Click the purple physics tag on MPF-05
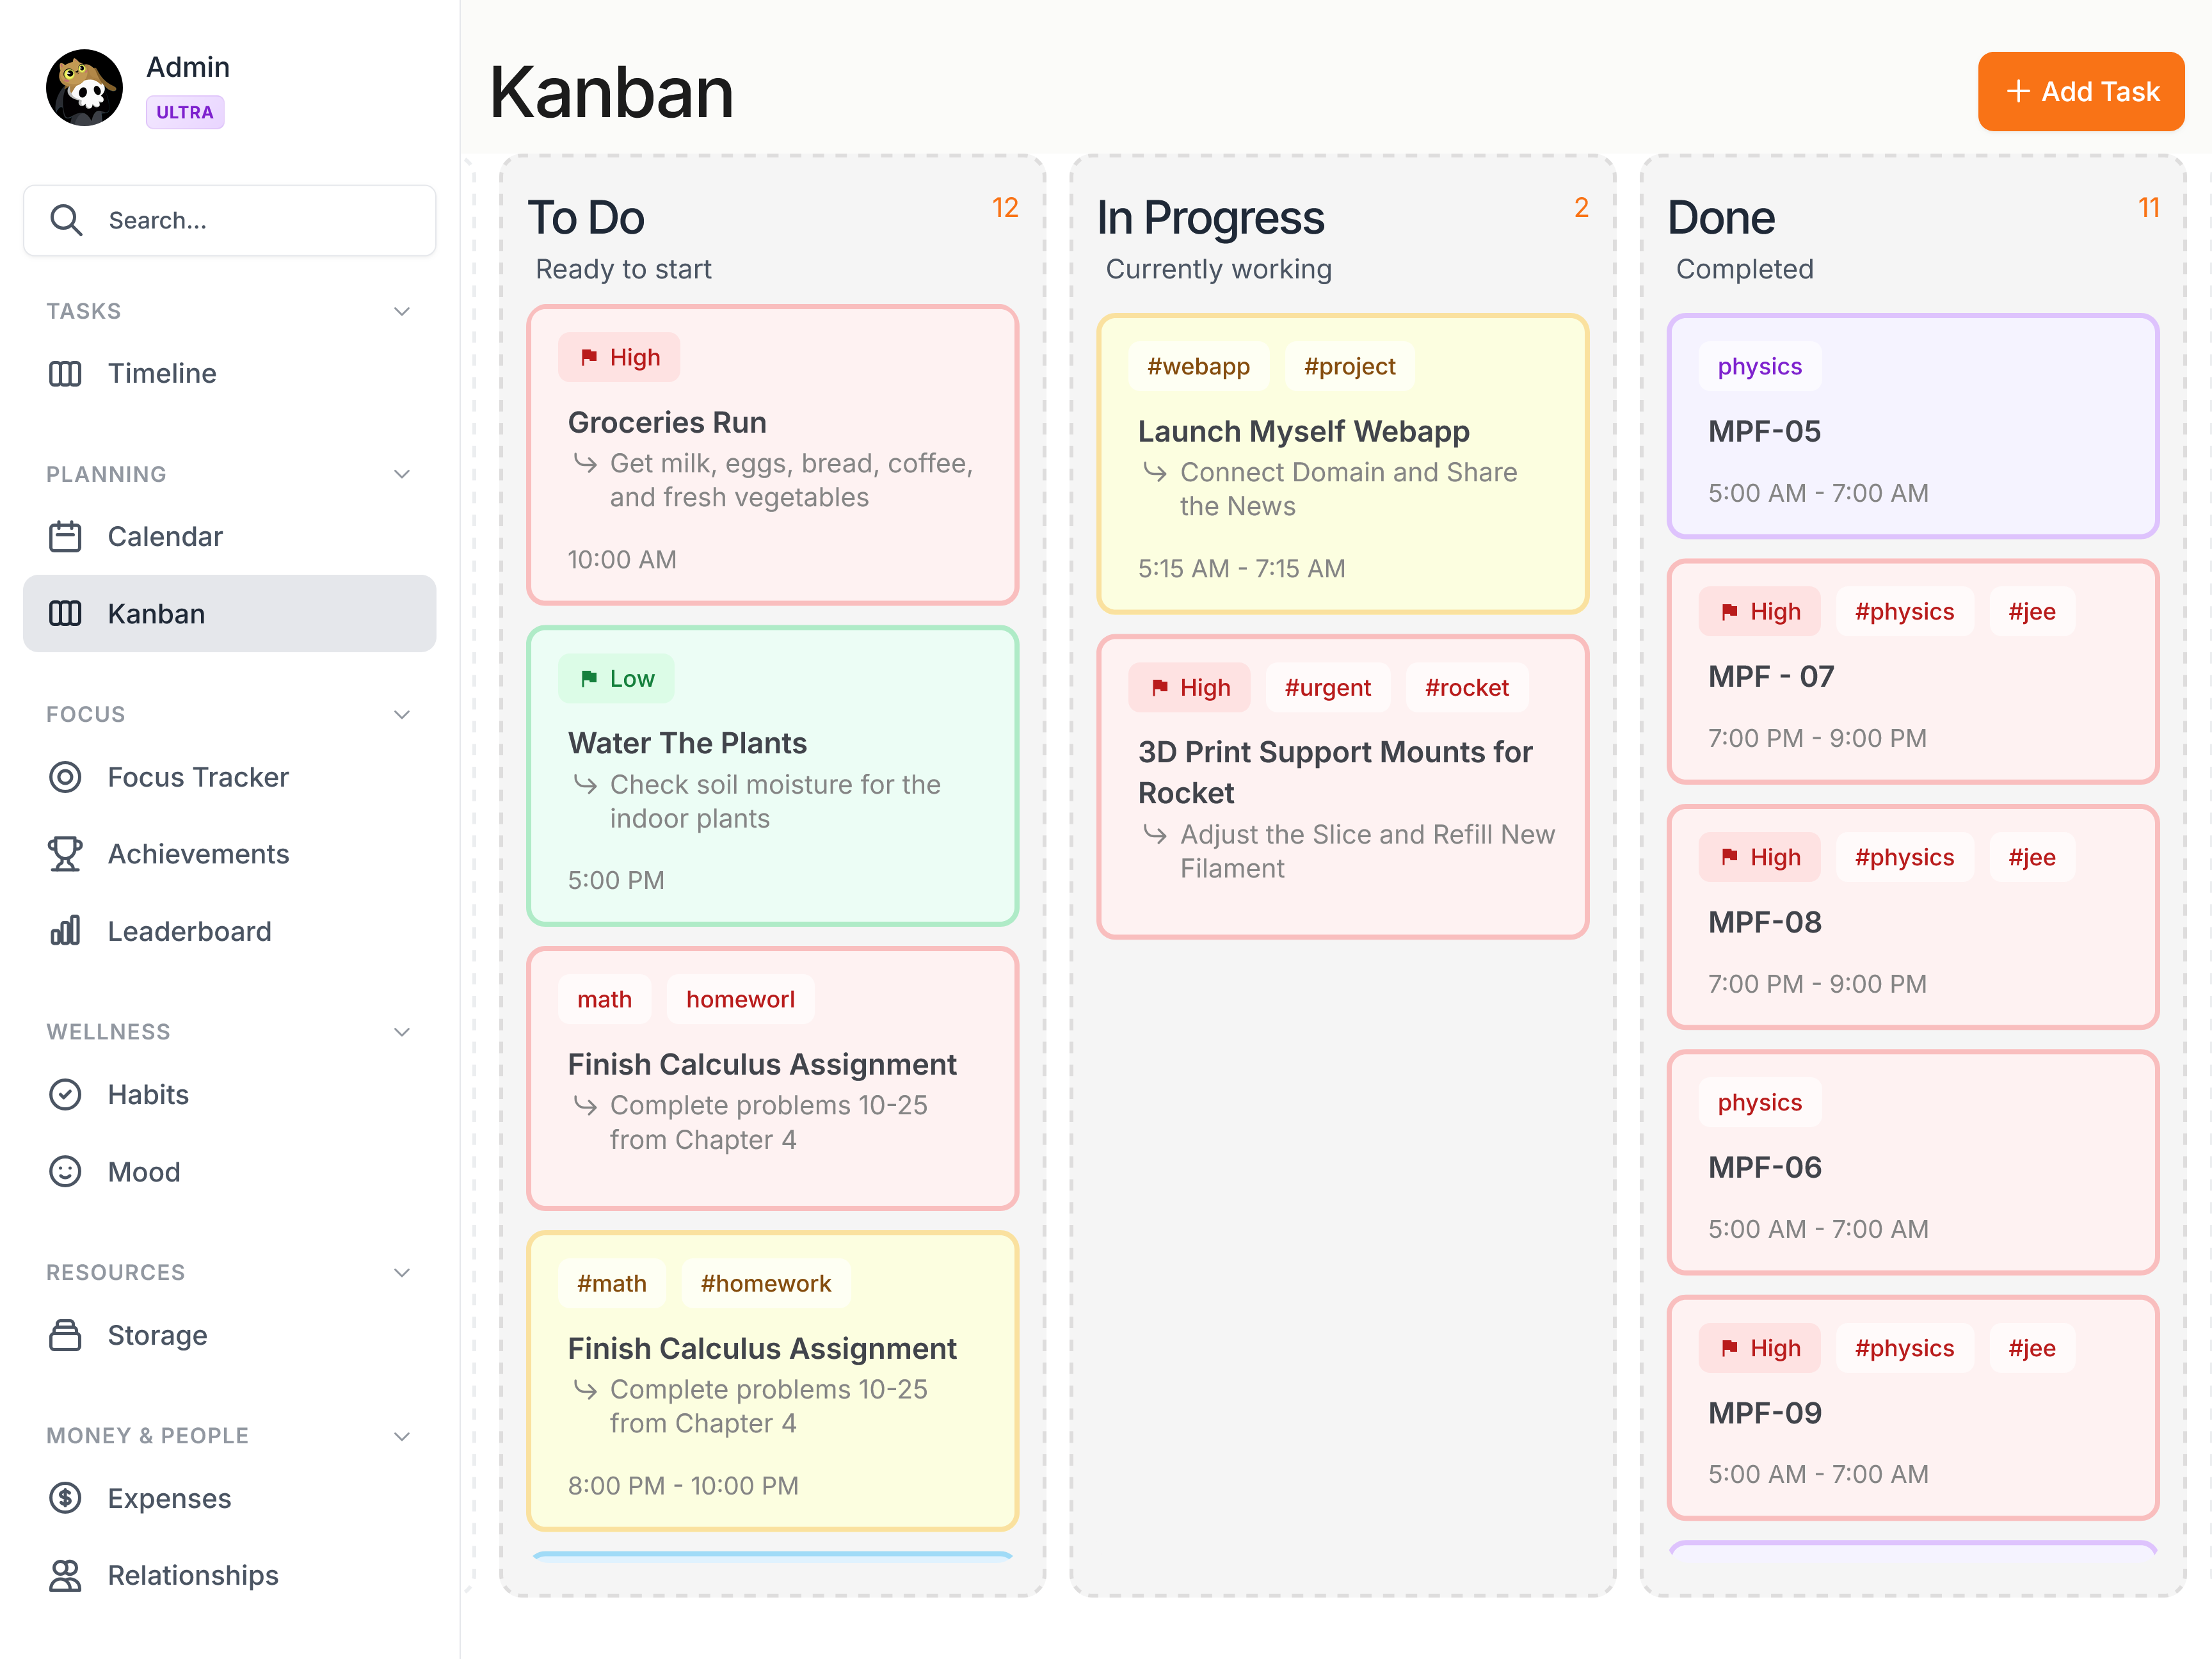 pyautogui.click(x=1759, y=366)
